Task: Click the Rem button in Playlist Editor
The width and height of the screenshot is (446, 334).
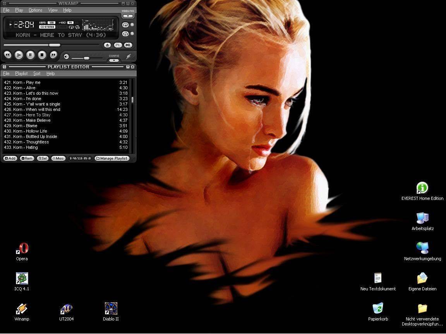Action: [27, 158]
